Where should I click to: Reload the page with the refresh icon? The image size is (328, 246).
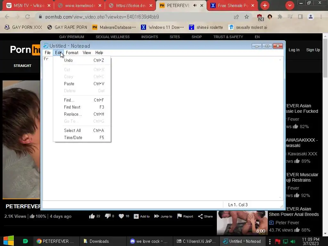point(28,17)
